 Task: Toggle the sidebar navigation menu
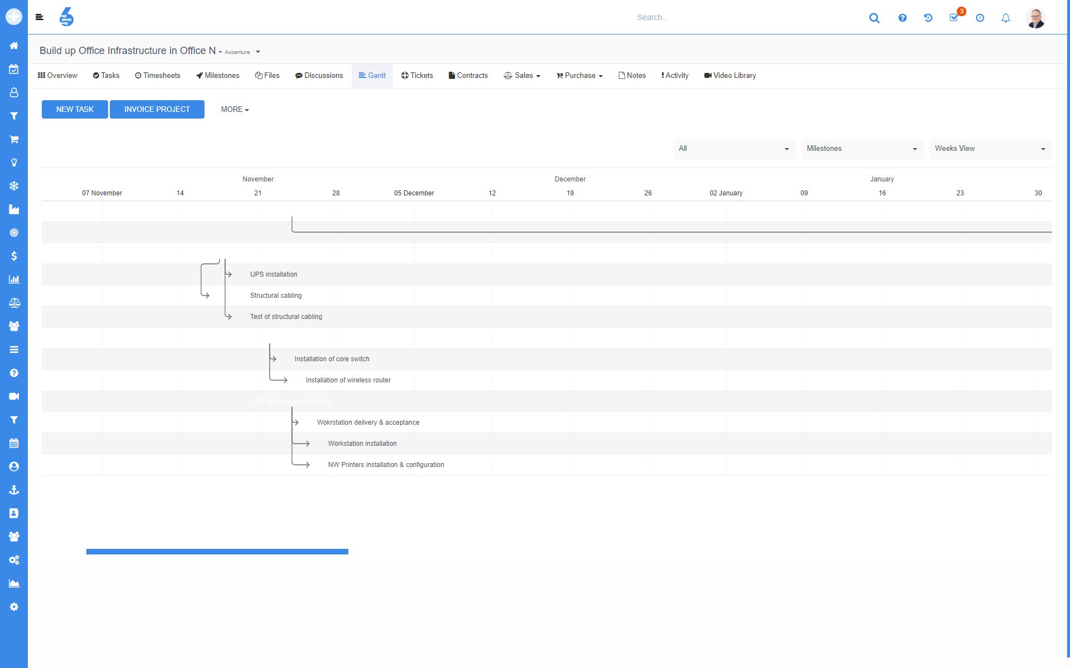pos(39,17)
